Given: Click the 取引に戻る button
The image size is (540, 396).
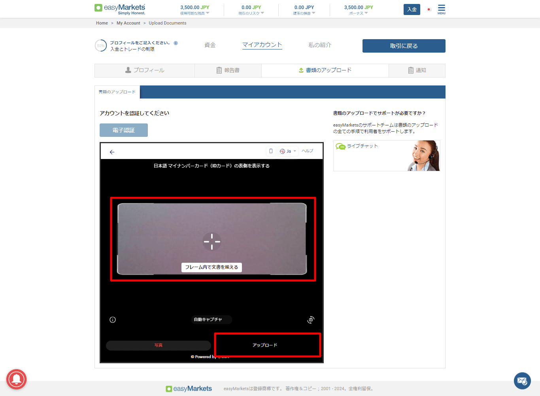Looking at the screenshot, I should point(404,46).
